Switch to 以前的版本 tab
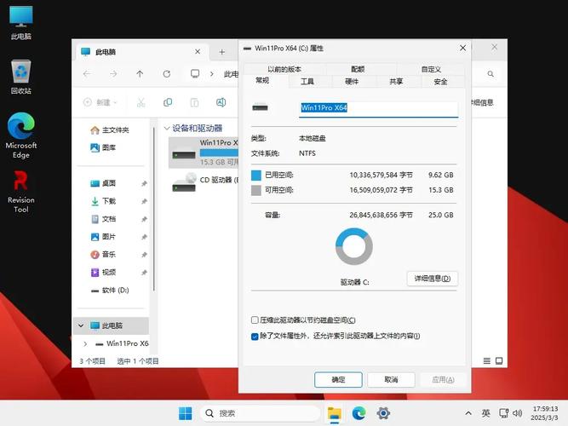 pos(284,69)
